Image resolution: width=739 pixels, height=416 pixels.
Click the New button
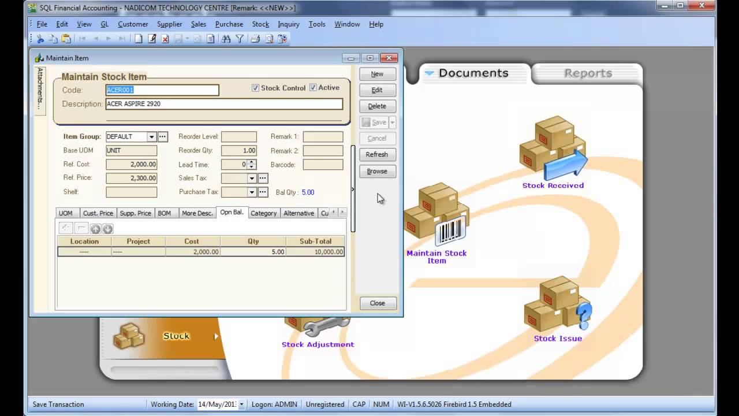(x=377, y=74)
